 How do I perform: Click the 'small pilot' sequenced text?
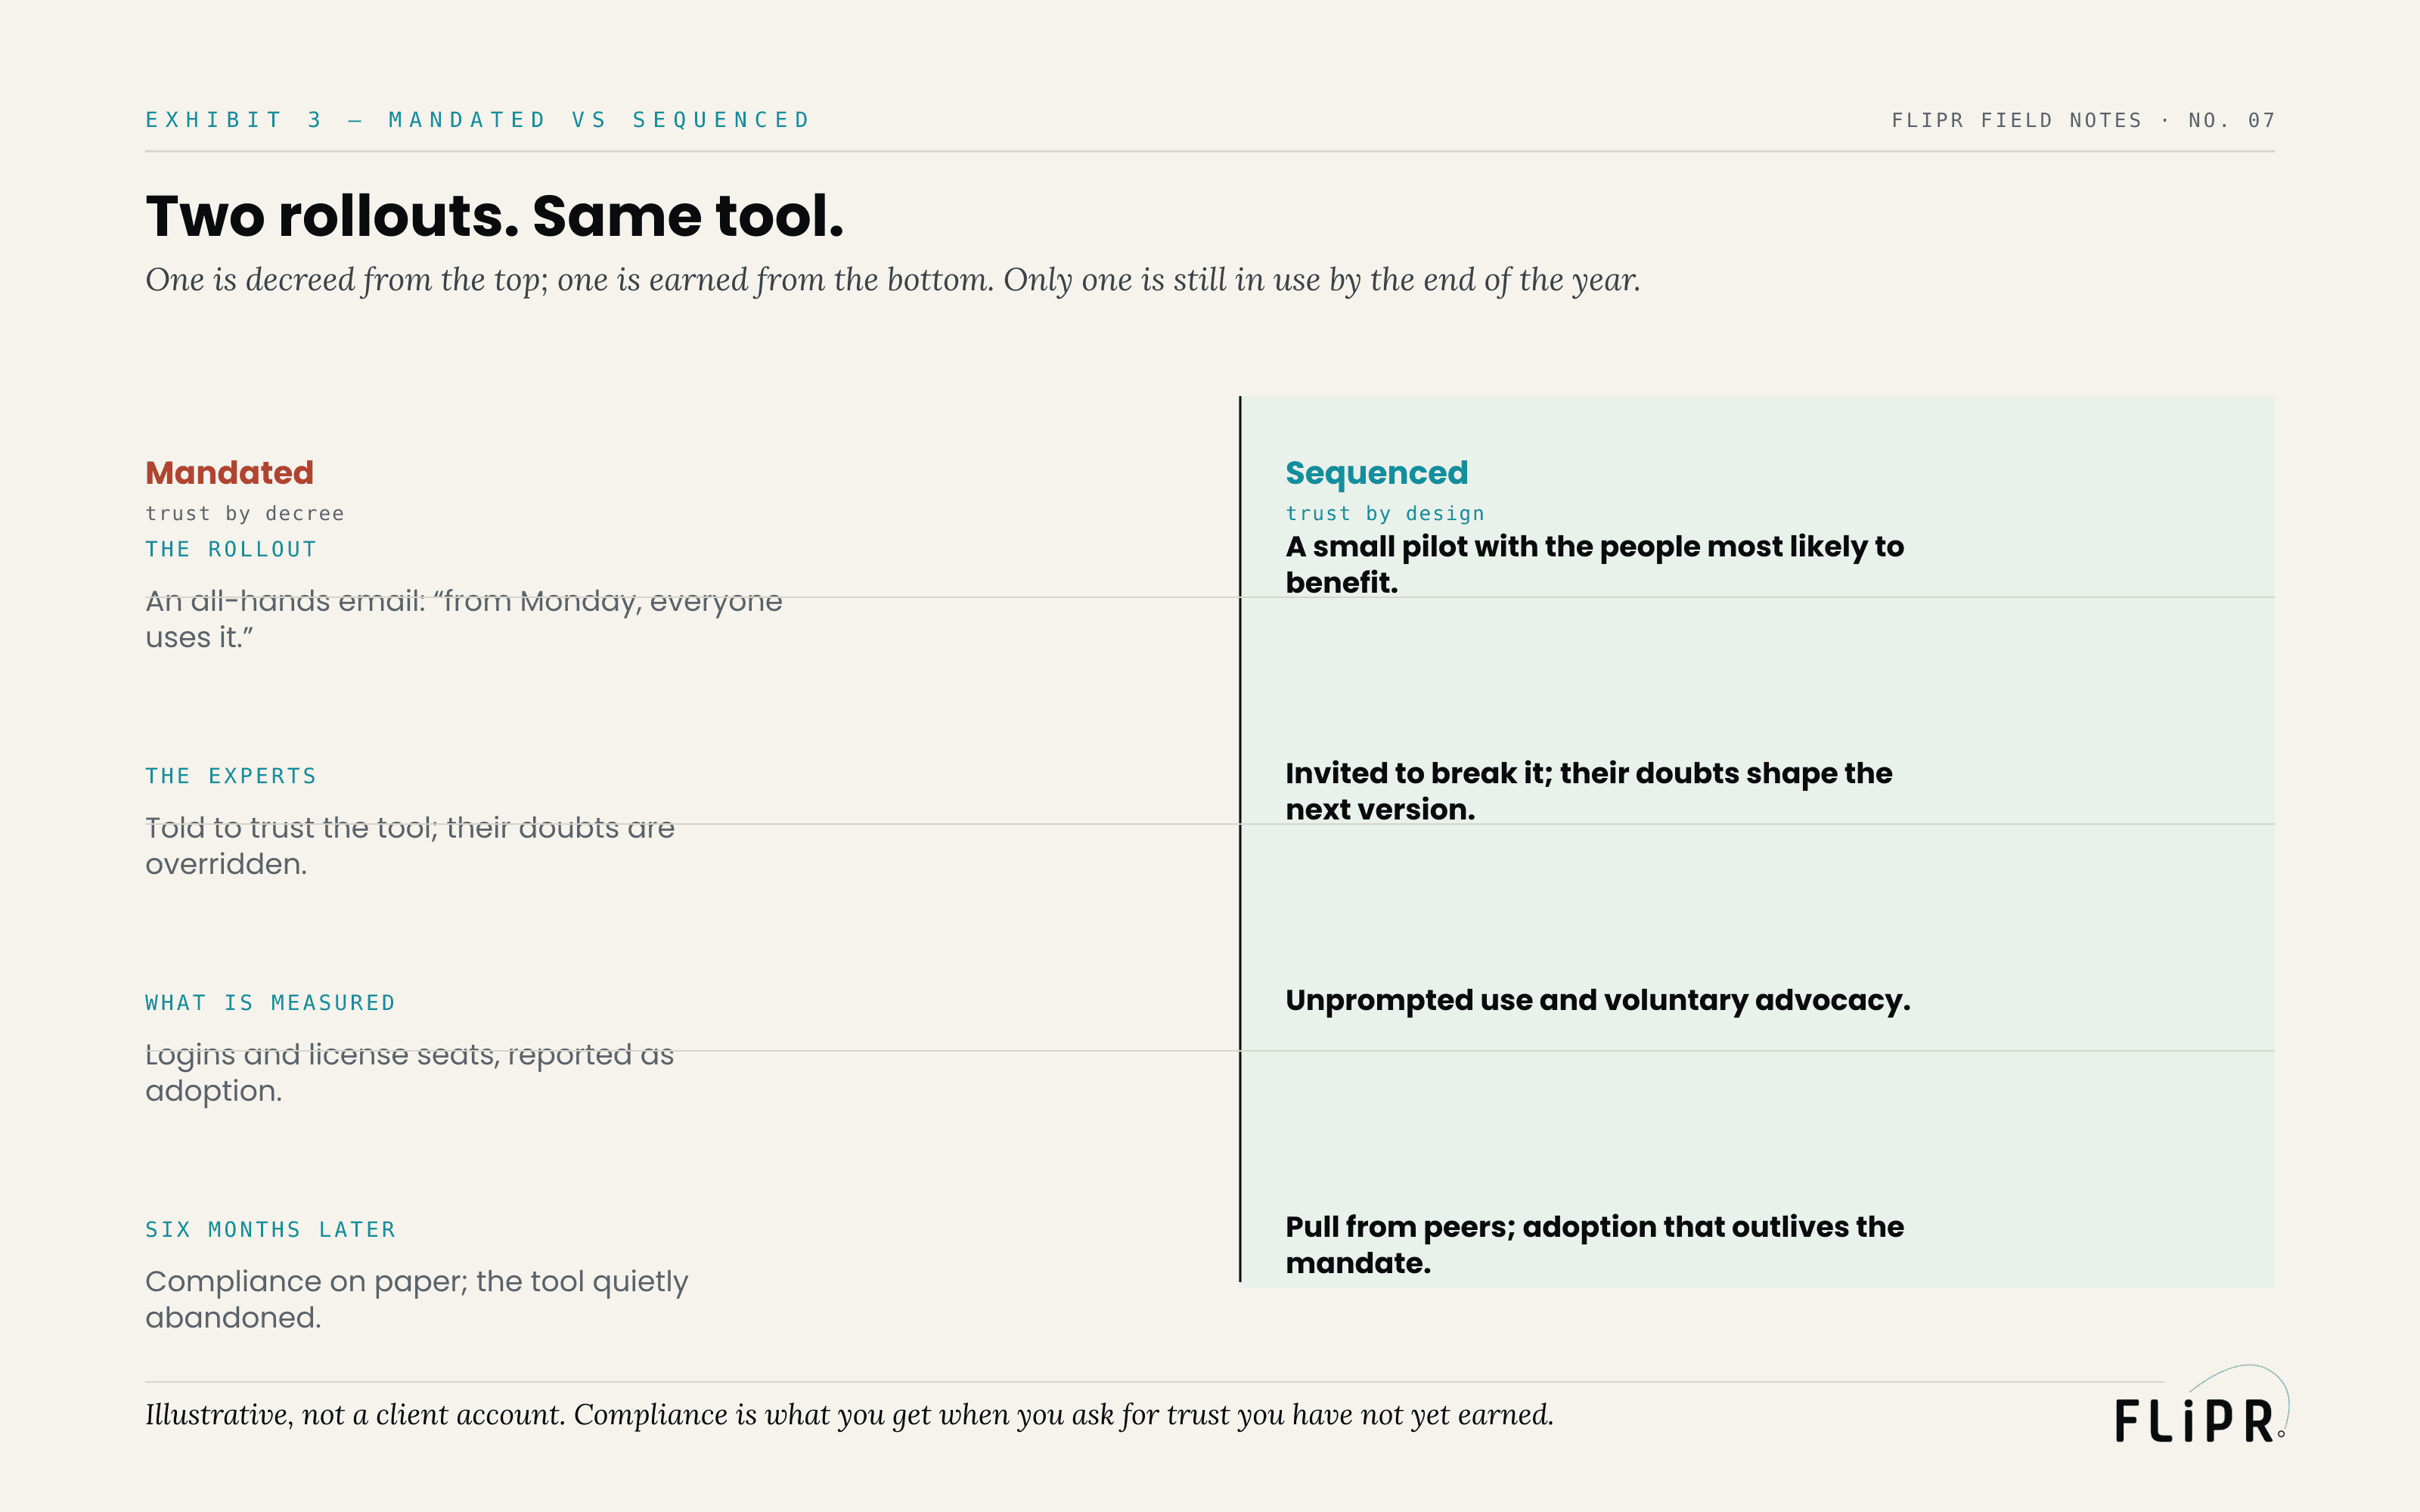[1595, 564]
